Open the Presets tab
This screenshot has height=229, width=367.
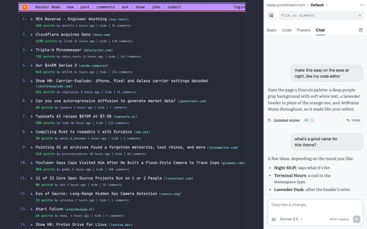(x=303, y=30)
